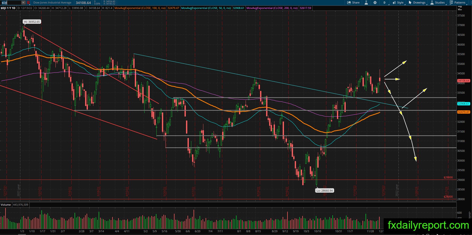Click the cyan 32908.61 tag on price axis

pos(463,104)
